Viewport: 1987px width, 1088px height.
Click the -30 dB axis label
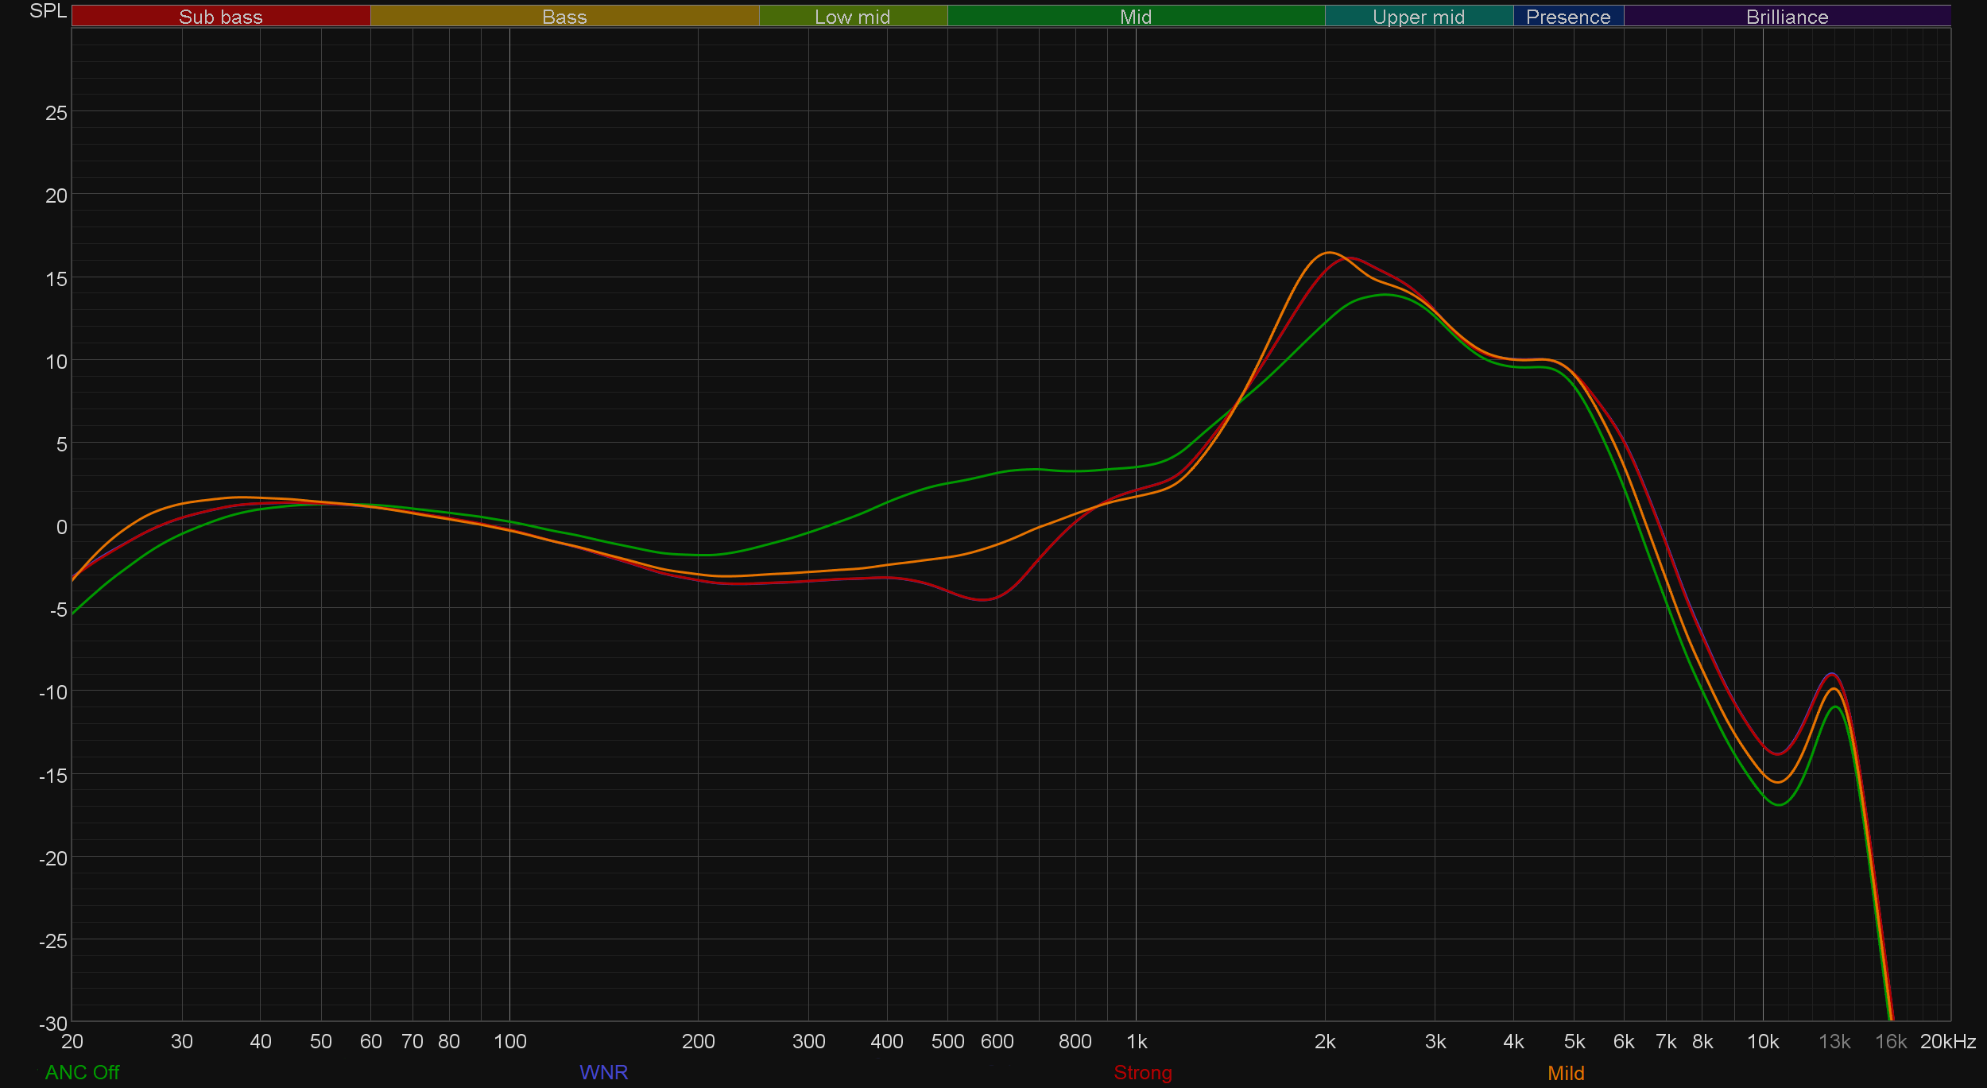[53, 1024]
